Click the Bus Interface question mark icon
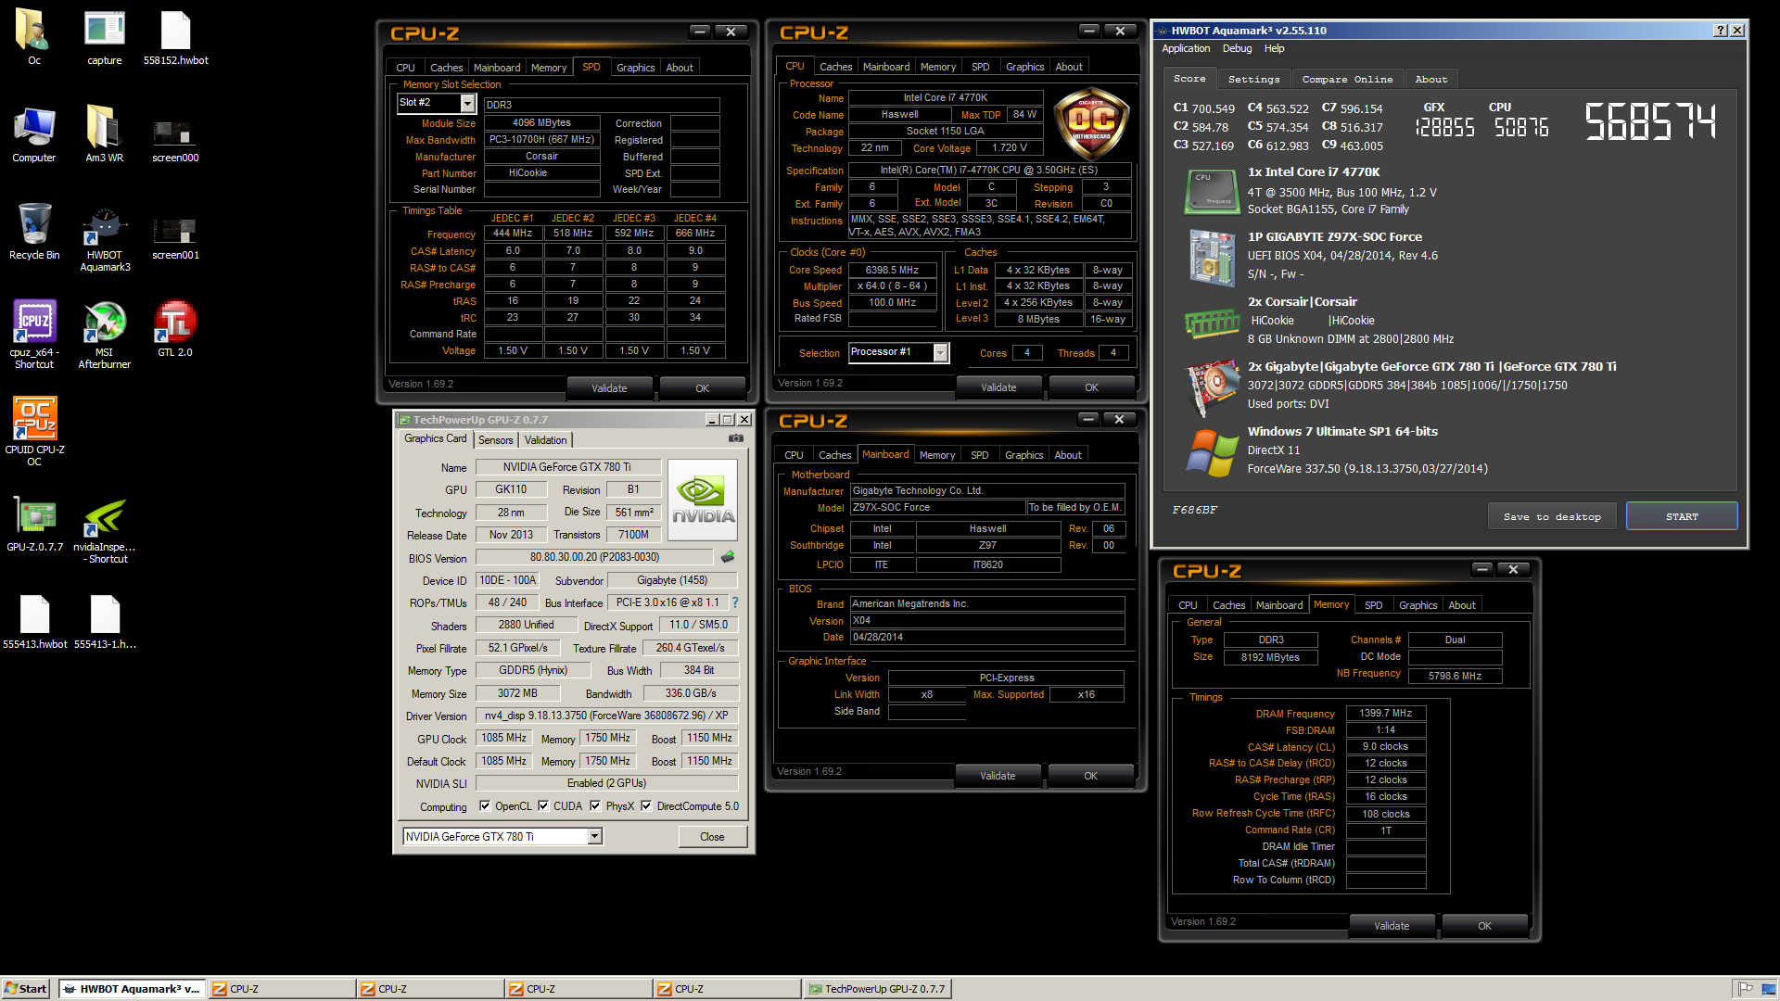 pos(735,602)
